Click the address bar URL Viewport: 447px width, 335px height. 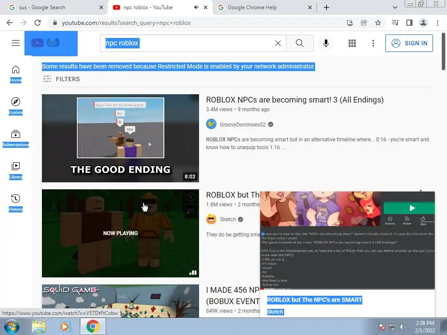click(x=126, y=23)
